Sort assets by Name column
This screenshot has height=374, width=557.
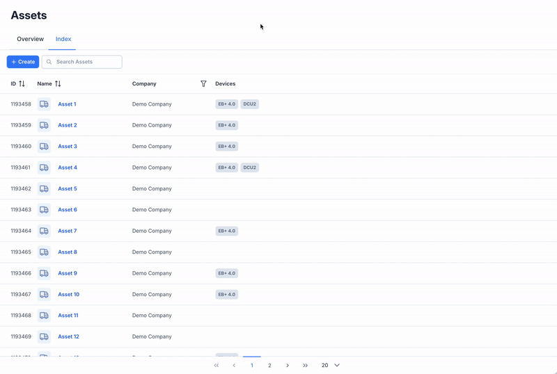(58, 84)
